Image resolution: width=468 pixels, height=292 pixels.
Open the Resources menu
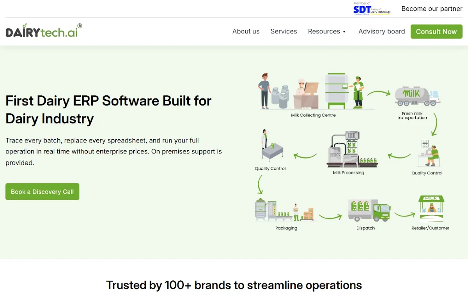[327, 32]
